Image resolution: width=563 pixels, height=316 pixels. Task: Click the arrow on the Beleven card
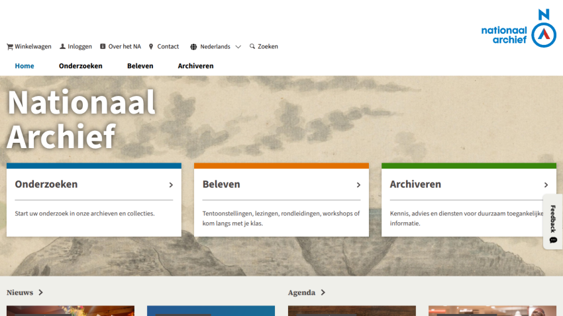point(358,185)
